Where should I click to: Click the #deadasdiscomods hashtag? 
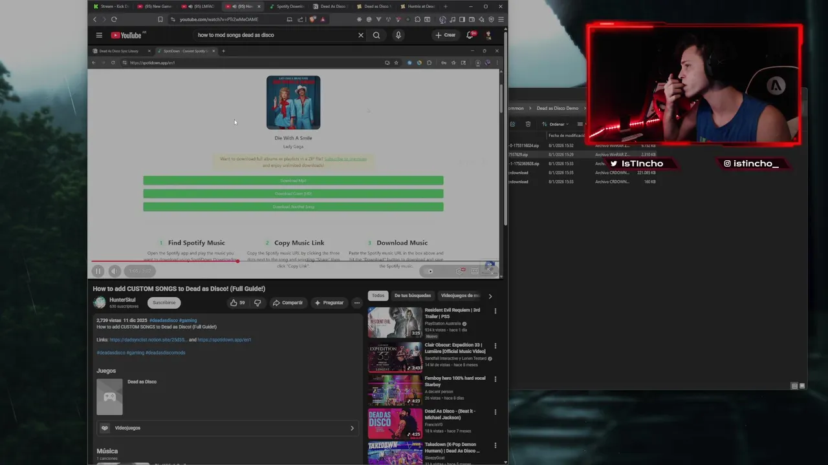165,353
